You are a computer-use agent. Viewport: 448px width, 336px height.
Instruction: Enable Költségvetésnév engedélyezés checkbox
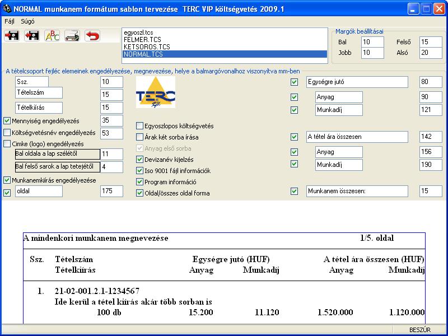click(x=7, y=133)
